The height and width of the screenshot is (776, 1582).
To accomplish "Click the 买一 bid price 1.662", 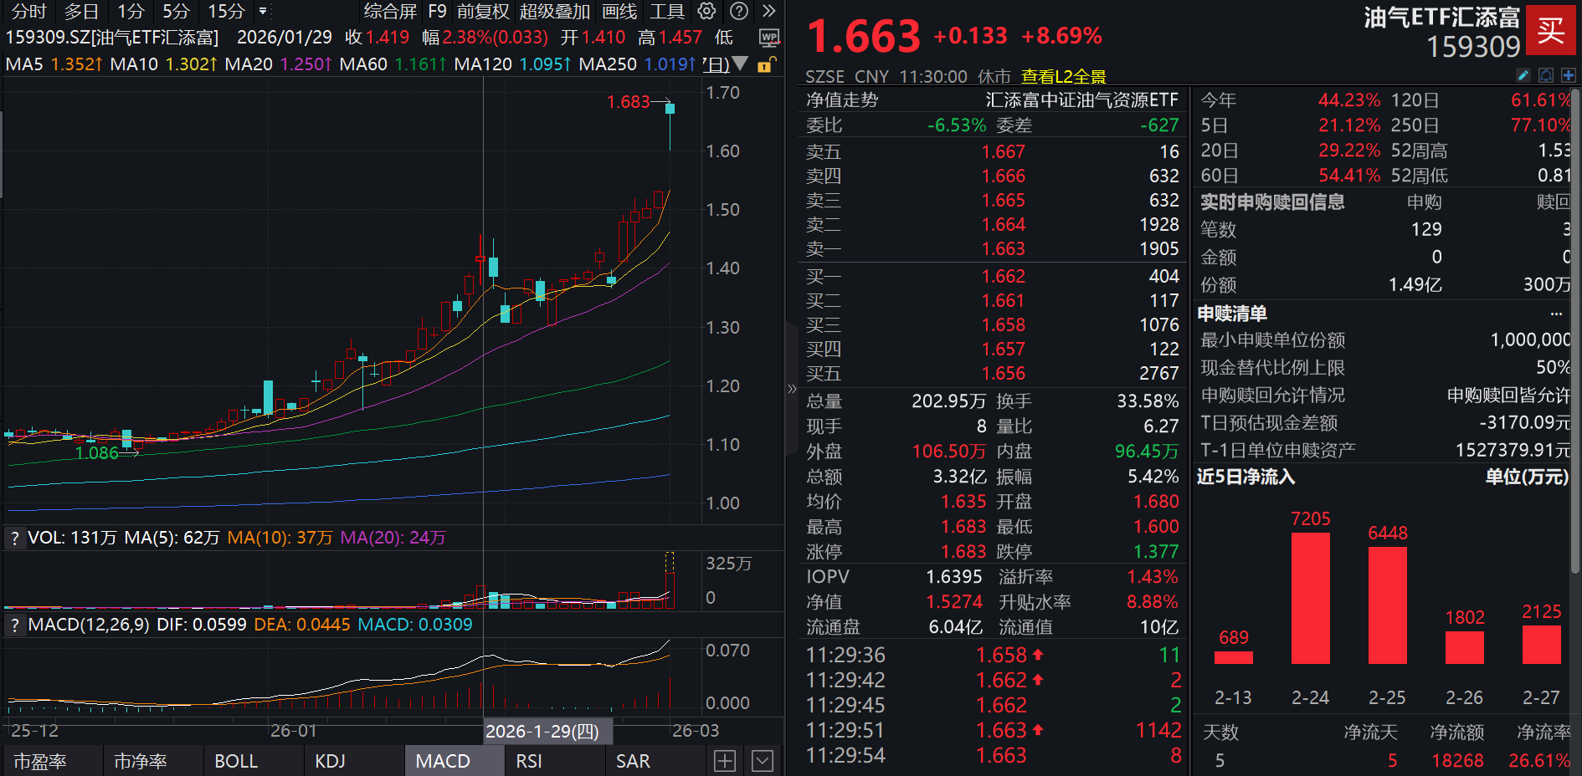I will coord(1003,277).
